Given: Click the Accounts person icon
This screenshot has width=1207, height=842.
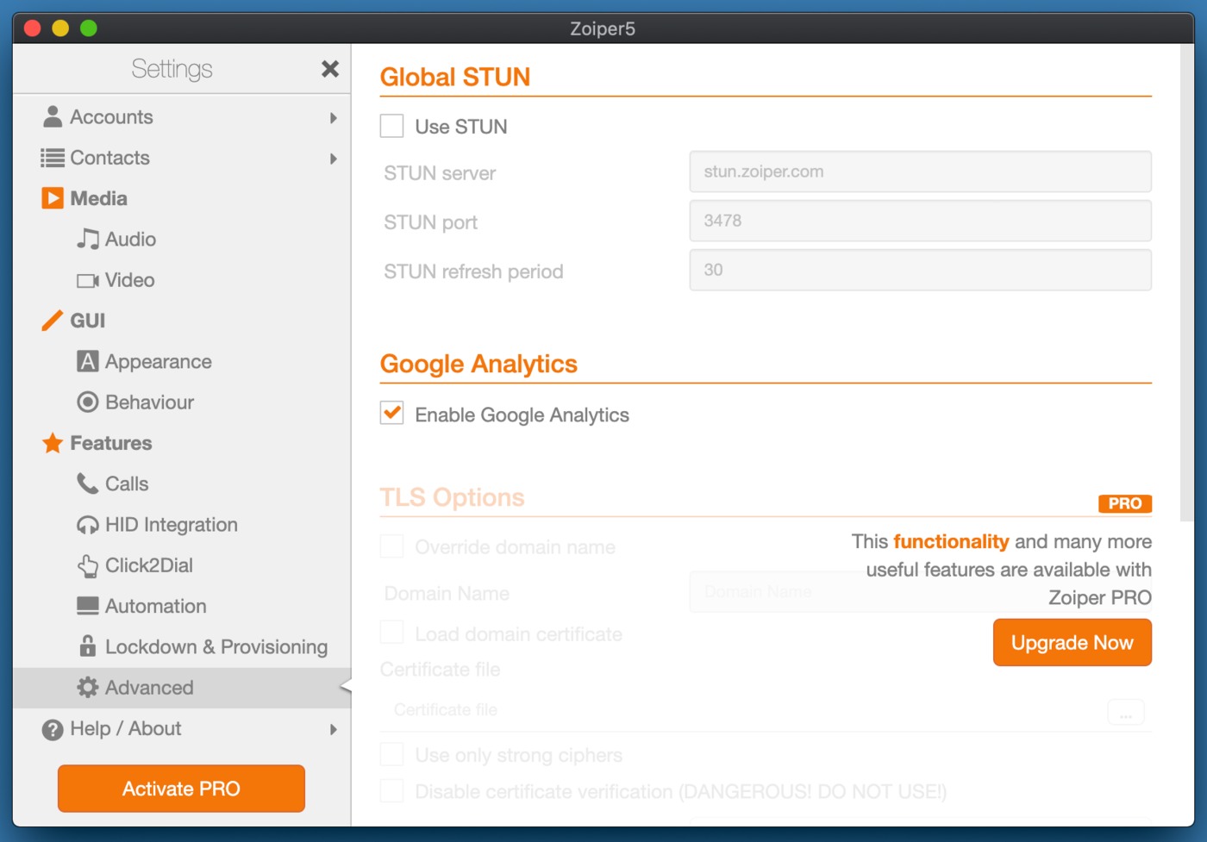Looking at the screenshot, I should pos(53,116).
